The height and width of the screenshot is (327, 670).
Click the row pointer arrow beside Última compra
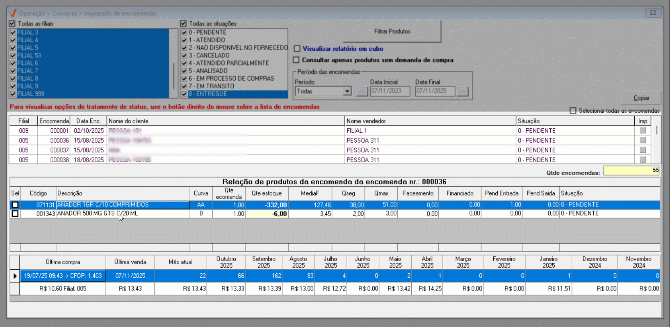[15, 276]
